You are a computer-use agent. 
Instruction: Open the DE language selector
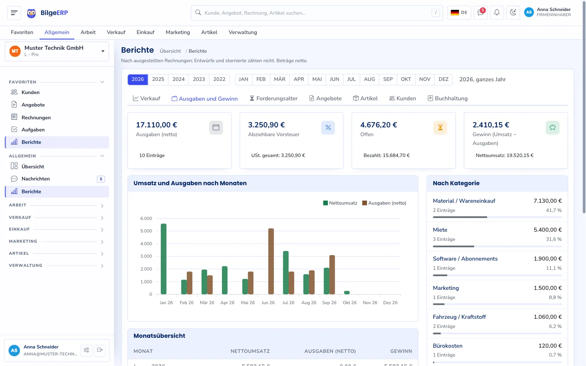point(459,12)
